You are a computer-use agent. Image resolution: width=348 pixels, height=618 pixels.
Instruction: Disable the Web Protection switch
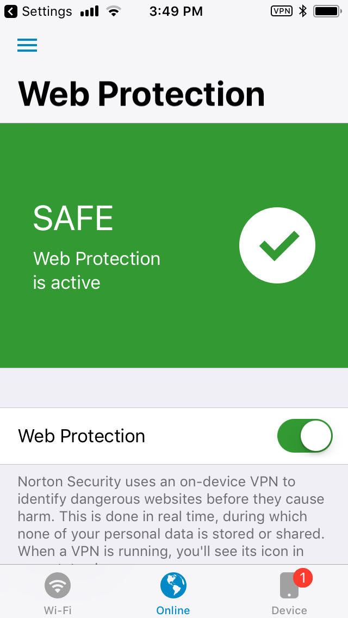pyautogui.click(x=304, y=436)
